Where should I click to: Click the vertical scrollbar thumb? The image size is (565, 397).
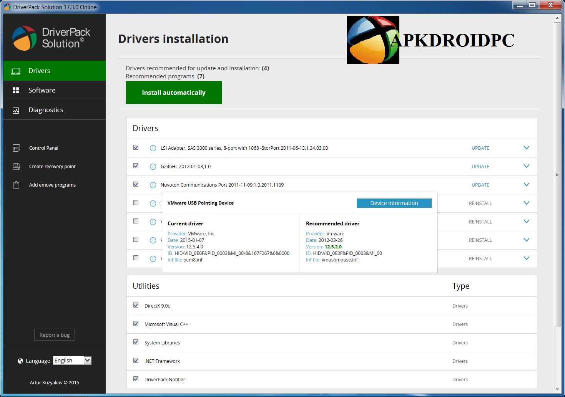[x=557, y=174]
